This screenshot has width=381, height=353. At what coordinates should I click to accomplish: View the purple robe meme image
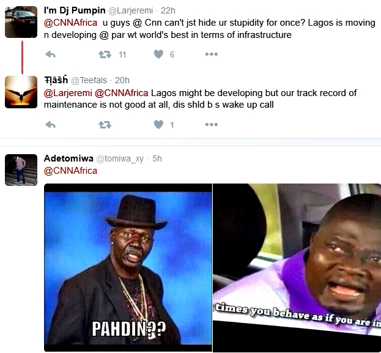click(297, 268)
